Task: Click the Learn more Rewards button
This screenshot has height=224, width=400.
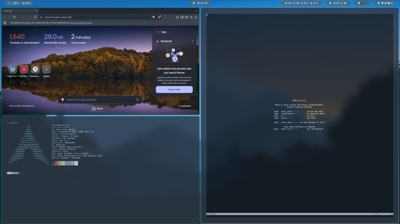Action: tap(174, 89)
